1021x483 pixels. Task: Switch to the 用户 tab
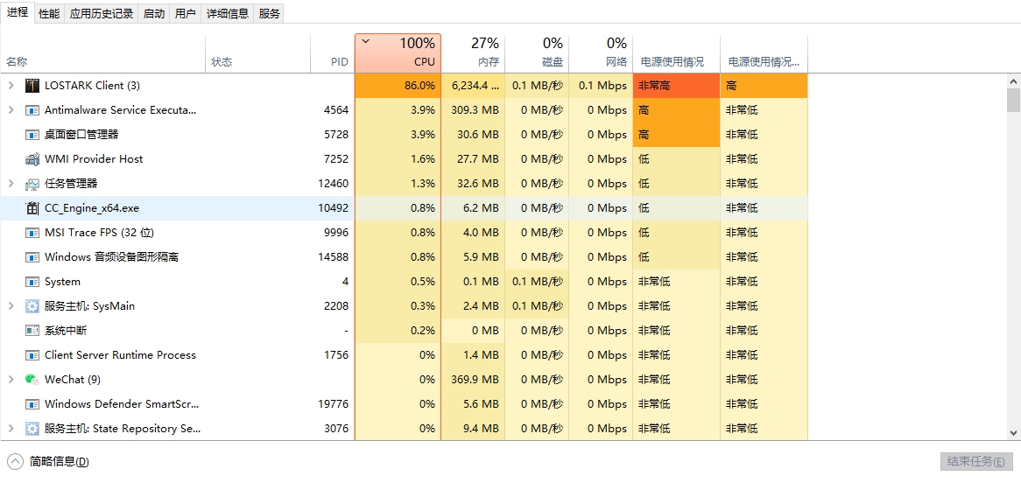pos(186,14)
